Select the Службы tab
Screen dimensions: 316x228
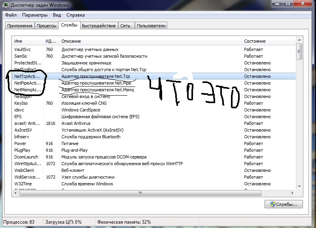click(69, 25)
